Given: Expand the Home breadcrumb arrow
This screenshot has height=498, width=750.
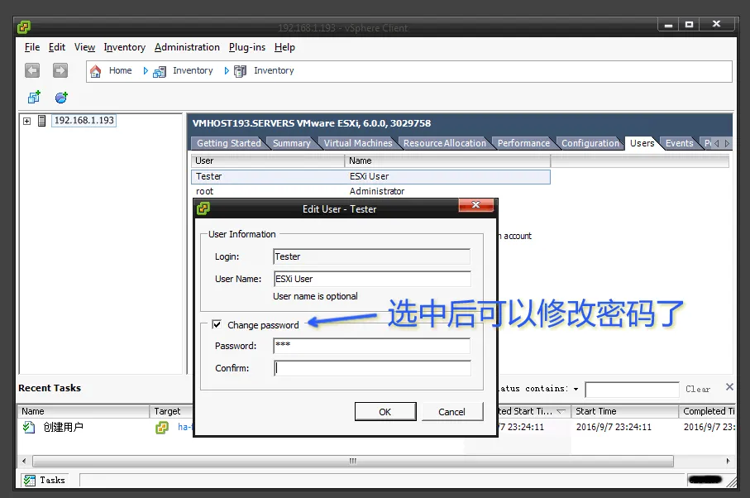Looking at the screenshot, I should (x=146, y=71).
